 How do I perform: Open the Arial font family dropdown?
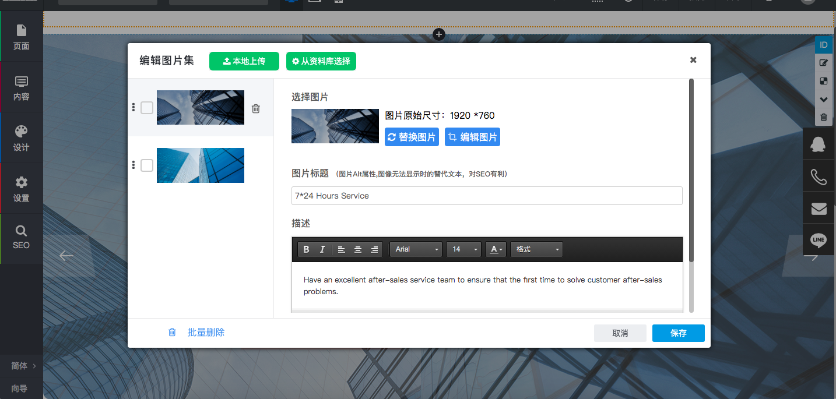(416, 249)
